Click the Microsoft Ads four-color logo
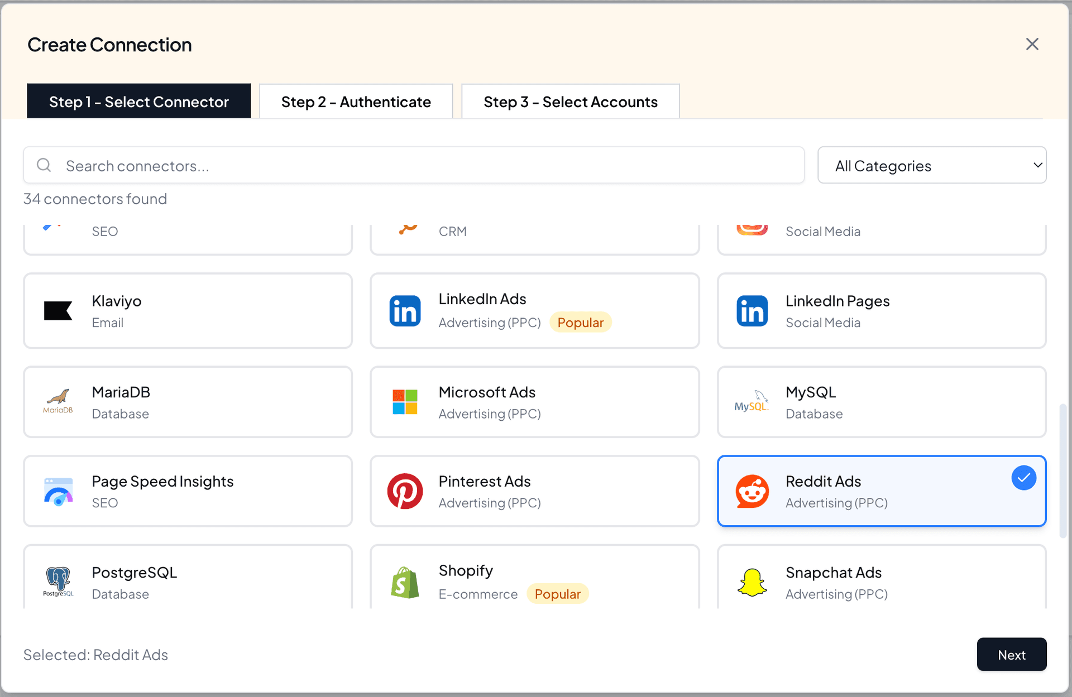The width and height of the screenshot is (1072, 697). [x=405, y=402]
